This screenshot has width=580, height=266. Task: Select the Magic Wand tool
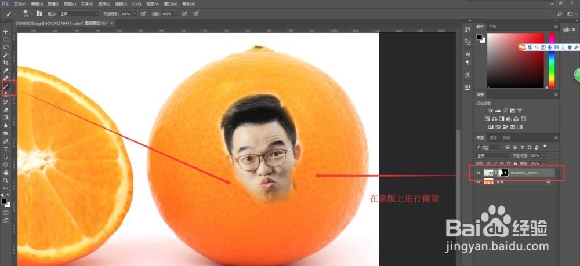point(6,54)
